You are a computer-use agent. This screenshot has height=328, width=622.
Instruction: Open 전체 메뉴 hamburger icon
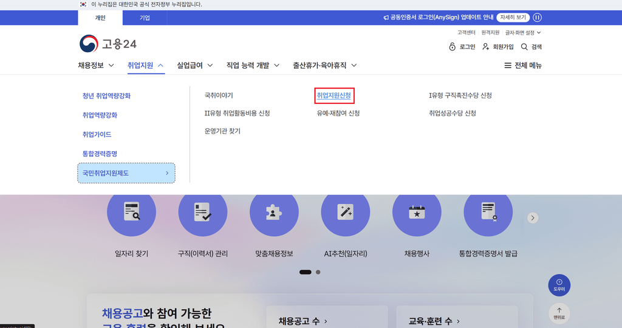click(507, 66)
